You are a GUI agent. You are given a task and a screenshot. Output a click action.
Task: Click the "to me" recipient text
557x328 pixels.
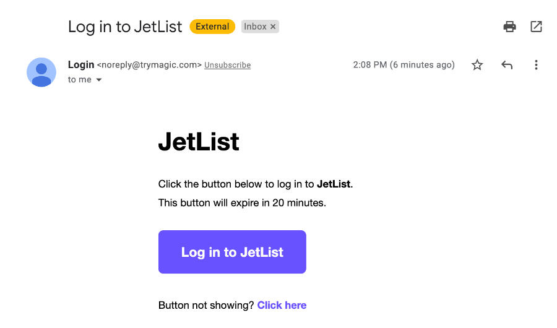point(79,80)
